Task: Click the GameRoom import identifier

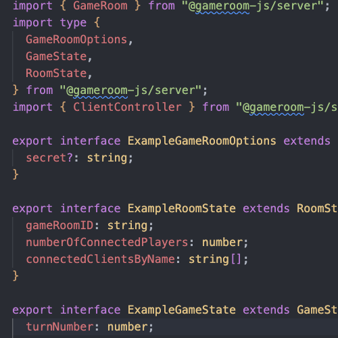Action: click(x=100, y=5)
